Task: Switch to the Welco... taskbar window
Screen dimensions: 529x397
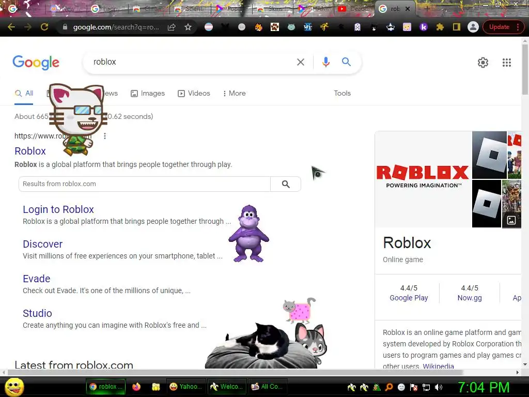Action: [226, 387]
